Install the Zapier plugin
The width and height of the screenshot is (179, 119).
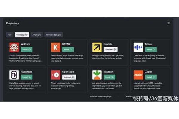pos(151,77)
